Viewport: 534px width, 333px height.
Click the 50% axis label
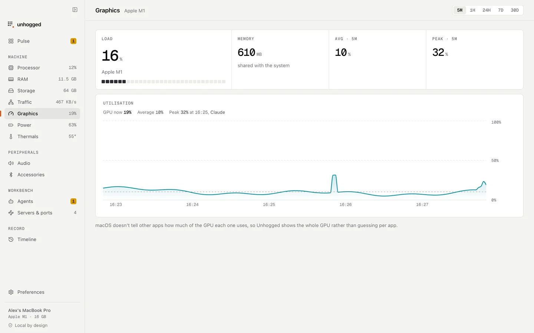point(495,161)
